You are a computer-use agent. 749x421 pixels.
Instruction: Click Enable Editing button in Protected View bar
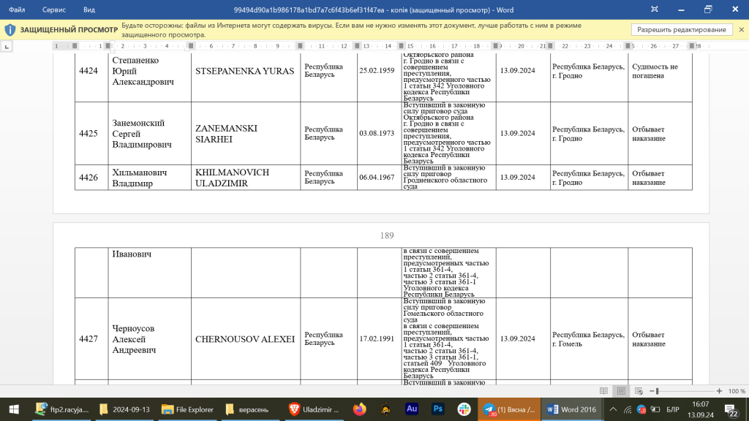pyautogui.click(x=682, y=30)
